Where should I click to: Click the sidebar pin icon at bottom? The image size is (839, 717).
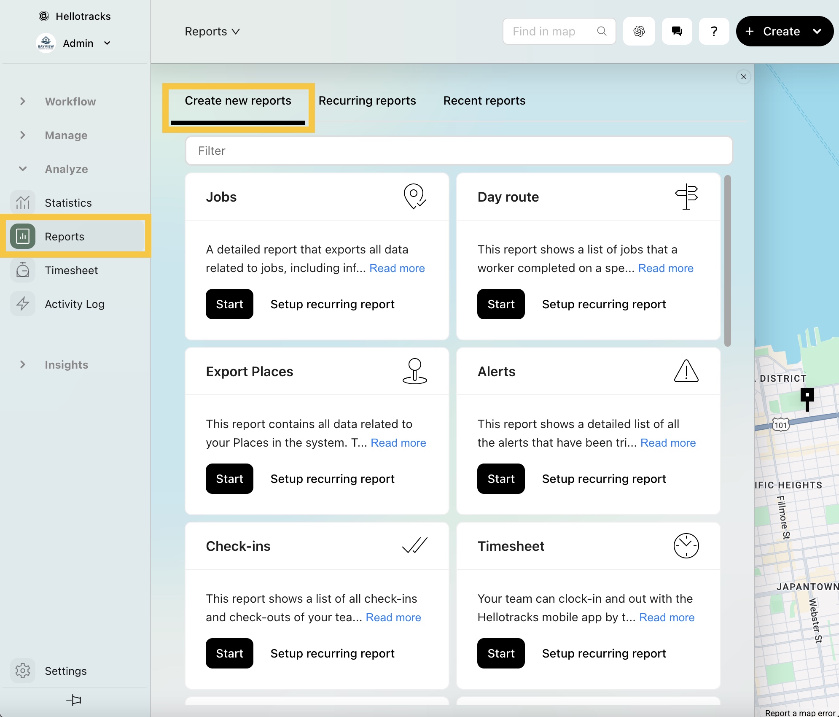[x=74, y=700]
